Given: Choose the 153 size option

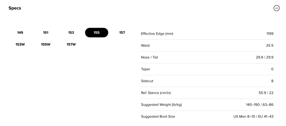Looking at the screenshot, I should coord(71,33).
